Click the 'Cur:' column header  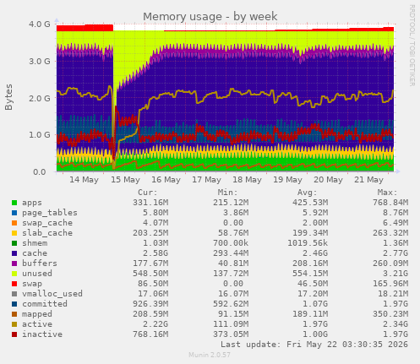click(x=148, y=193)
